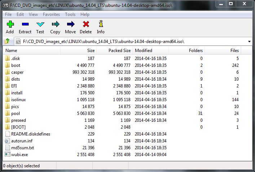Click the pool Folders count 31

[200, 113]
